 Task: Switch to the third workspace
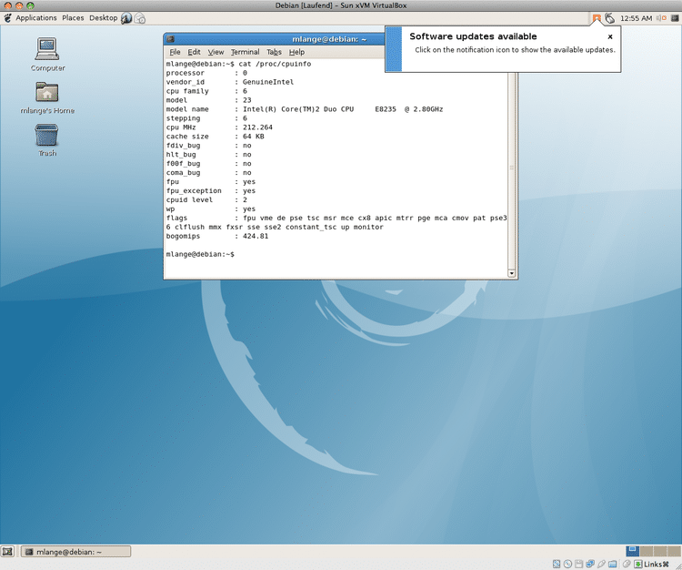[659, 551]
